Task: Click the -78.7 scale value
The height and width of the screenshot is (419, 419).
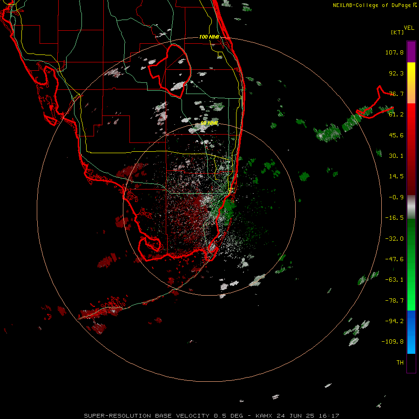Action: pos(394,301)
